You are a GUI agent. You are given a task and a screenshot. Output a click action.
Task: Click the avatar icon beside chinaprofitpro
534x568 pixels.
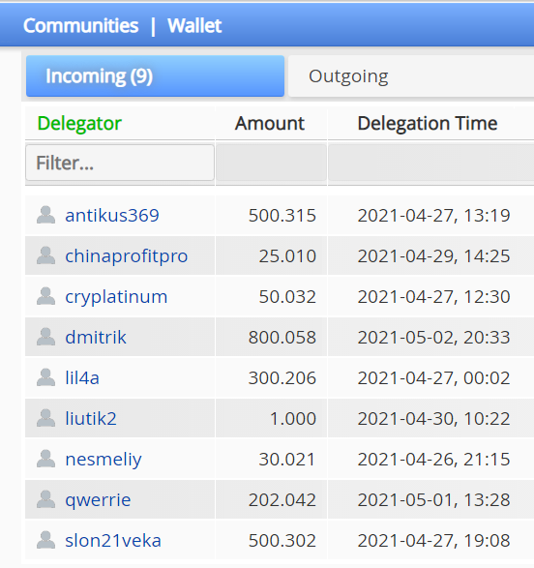click(46, 255)
